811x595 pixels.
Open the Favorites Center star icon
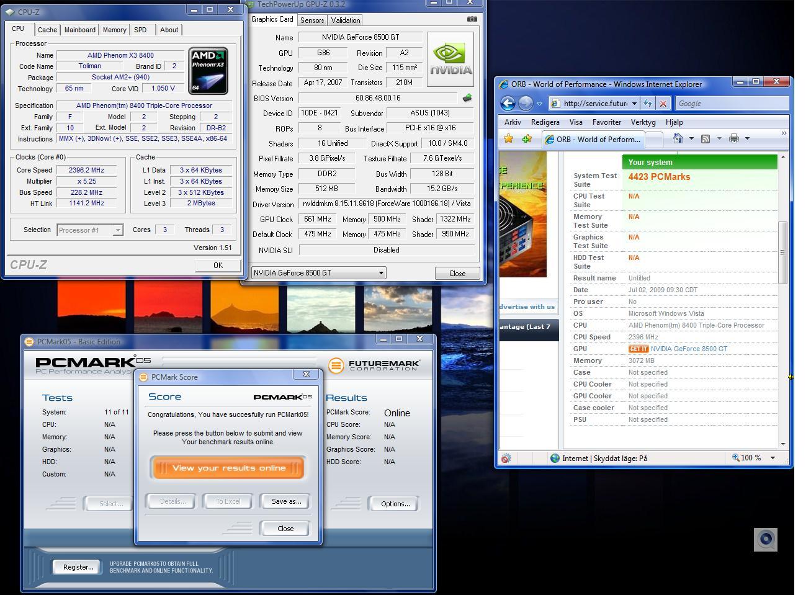click(x=508, y=139)
